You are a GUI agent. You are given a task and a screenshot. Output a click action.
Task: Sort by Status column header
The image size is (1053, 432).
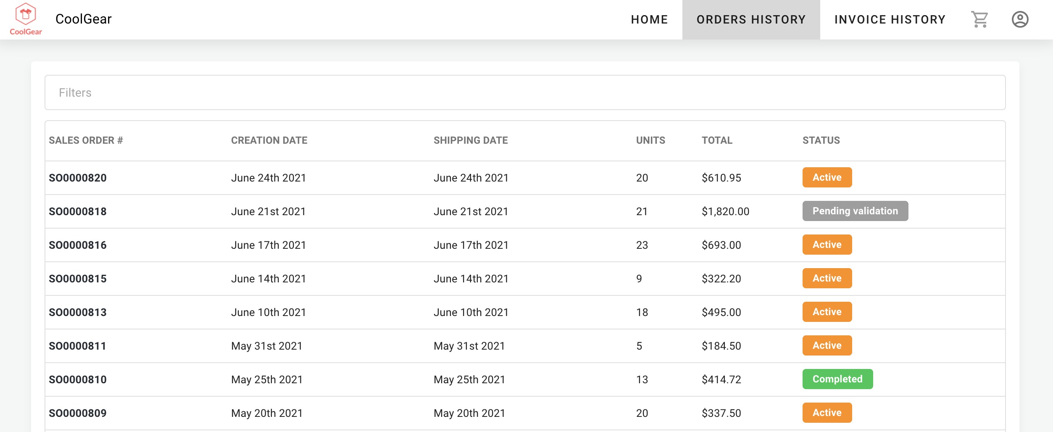coord(821,140)
